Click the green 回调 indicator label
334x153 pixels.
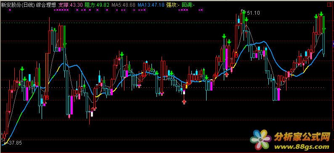click(188, 5)
